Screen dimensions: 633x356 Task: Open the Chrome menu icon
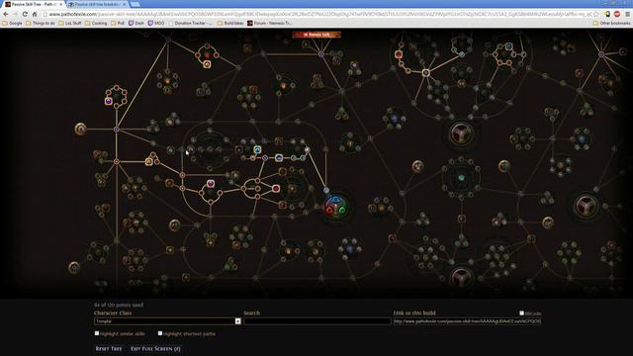coord(627,14)
